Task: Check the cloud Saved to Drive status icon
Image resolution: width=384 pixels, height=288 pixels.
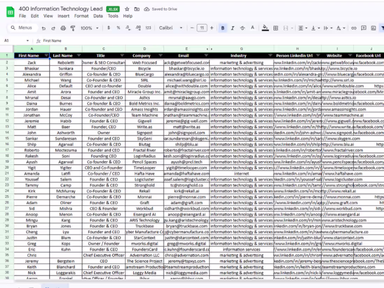Action: [147, 9]
